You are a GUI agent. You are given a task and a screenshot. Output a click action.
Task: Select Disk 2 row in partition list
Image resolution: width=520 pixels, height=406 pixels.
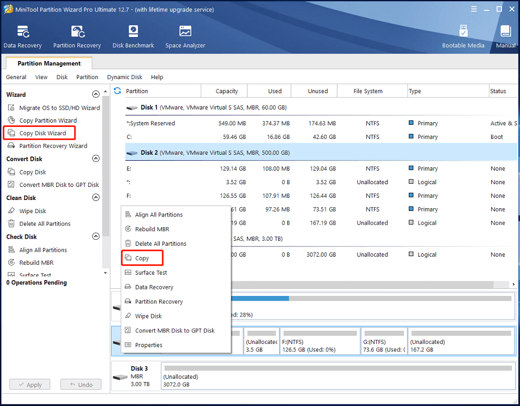tap(321, 153)
